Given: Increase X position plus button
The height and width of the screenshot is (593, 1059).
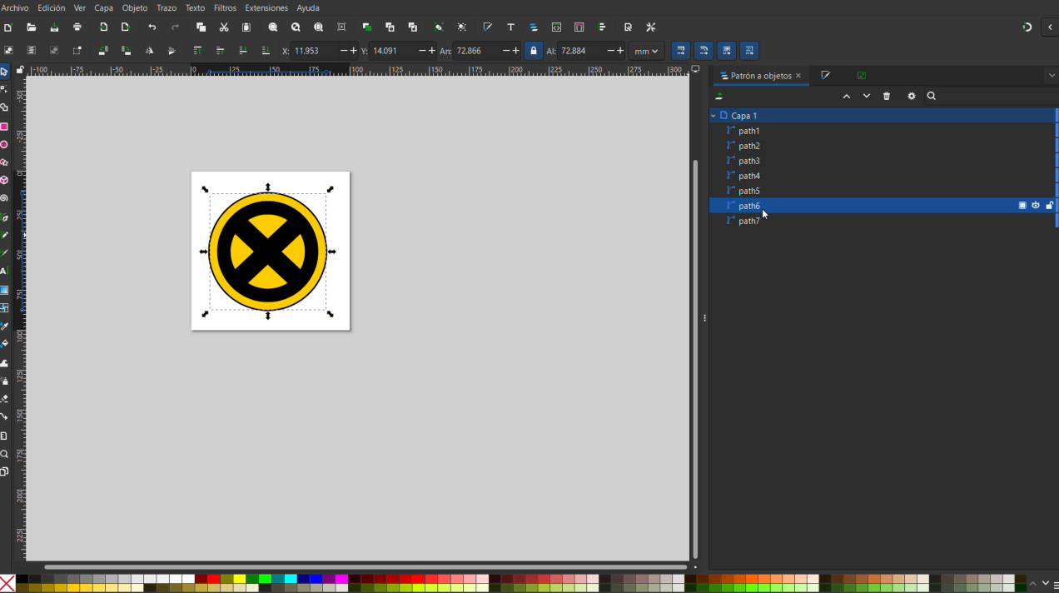Looking at the screenshot, I should pos(354,51).
